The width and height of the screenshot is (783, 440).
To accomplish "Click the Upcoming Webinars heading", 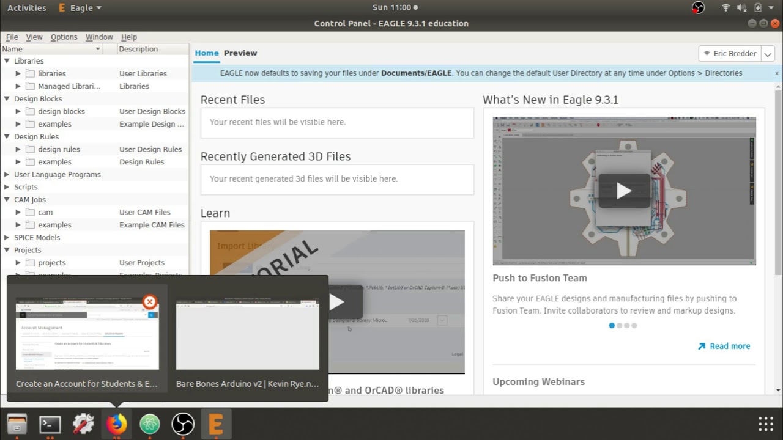I will pos(538,382).
